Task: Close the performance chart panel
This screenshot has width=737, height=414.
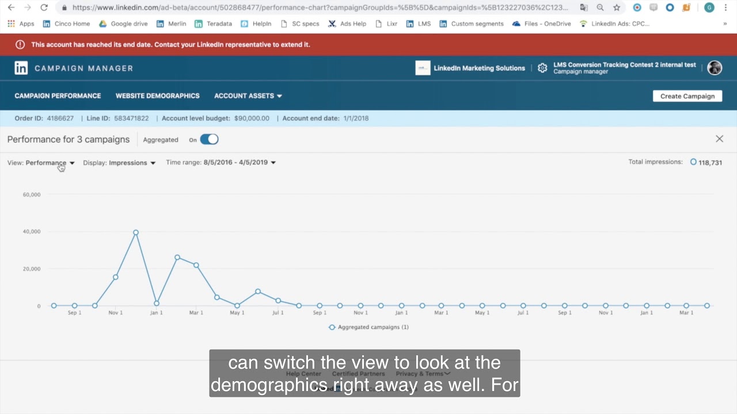Action: click(x=719, y=139)
